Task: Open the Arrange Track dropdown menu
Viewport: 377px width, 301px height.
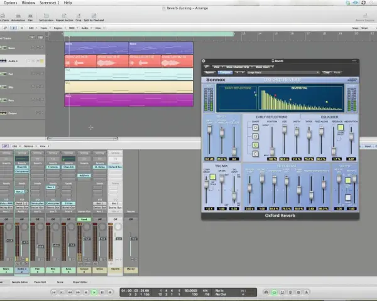Action: pos(45,28)
